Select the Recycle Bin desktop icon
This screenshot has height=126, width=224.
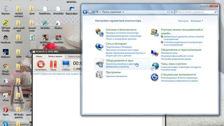(x=6, y=10)
